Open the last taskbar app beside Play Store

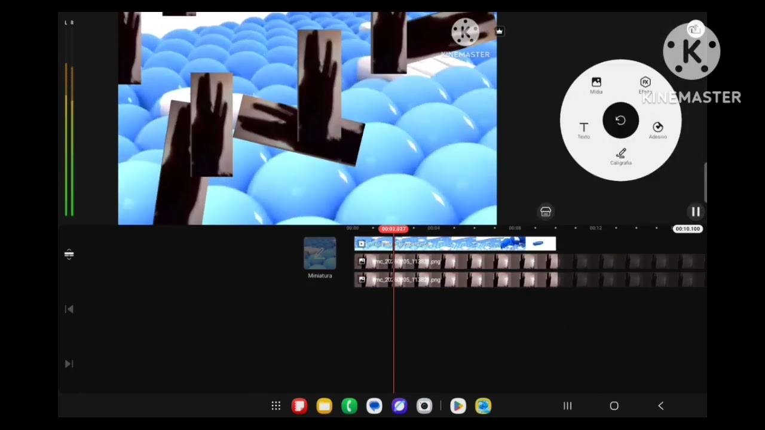click(x=483, y=406)
